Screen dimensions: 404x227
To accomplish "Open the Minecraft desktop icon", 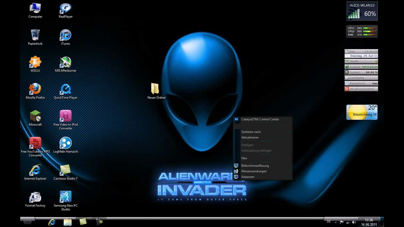I will point(35,118).
